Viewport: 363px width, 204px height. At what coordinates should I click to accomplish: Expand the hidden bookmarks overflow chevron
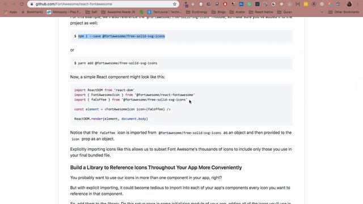322,12
